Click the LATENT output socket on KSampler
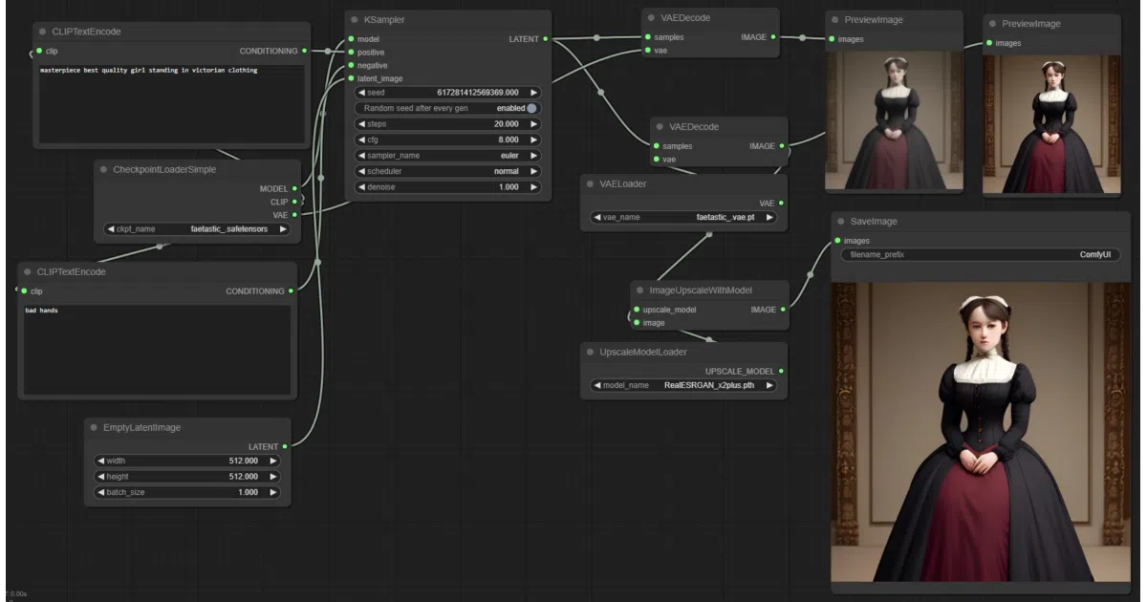This screenshot has height=602, width=1147. click(x=545, y=39)
